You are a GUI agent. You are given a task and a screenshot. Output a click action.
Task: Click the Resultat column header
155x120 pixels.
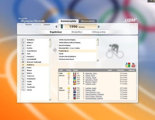(x=121, y=70)
